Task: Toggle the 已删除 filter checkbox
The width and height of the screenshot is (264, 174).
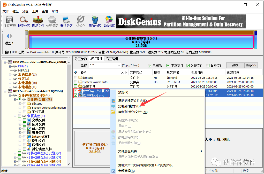Action: 149,66
